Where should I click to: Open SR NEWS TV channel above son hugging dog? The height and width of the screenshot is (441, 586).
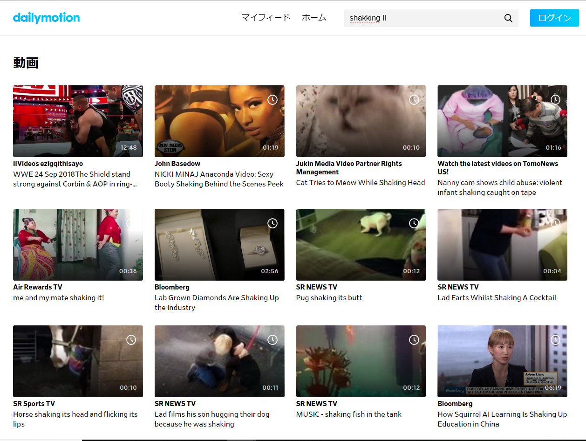click(175, 404)
